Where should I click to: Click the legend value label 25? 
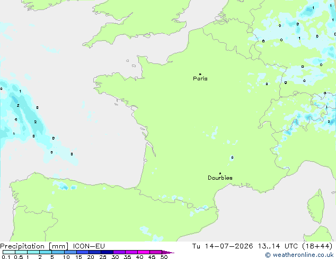103,257
